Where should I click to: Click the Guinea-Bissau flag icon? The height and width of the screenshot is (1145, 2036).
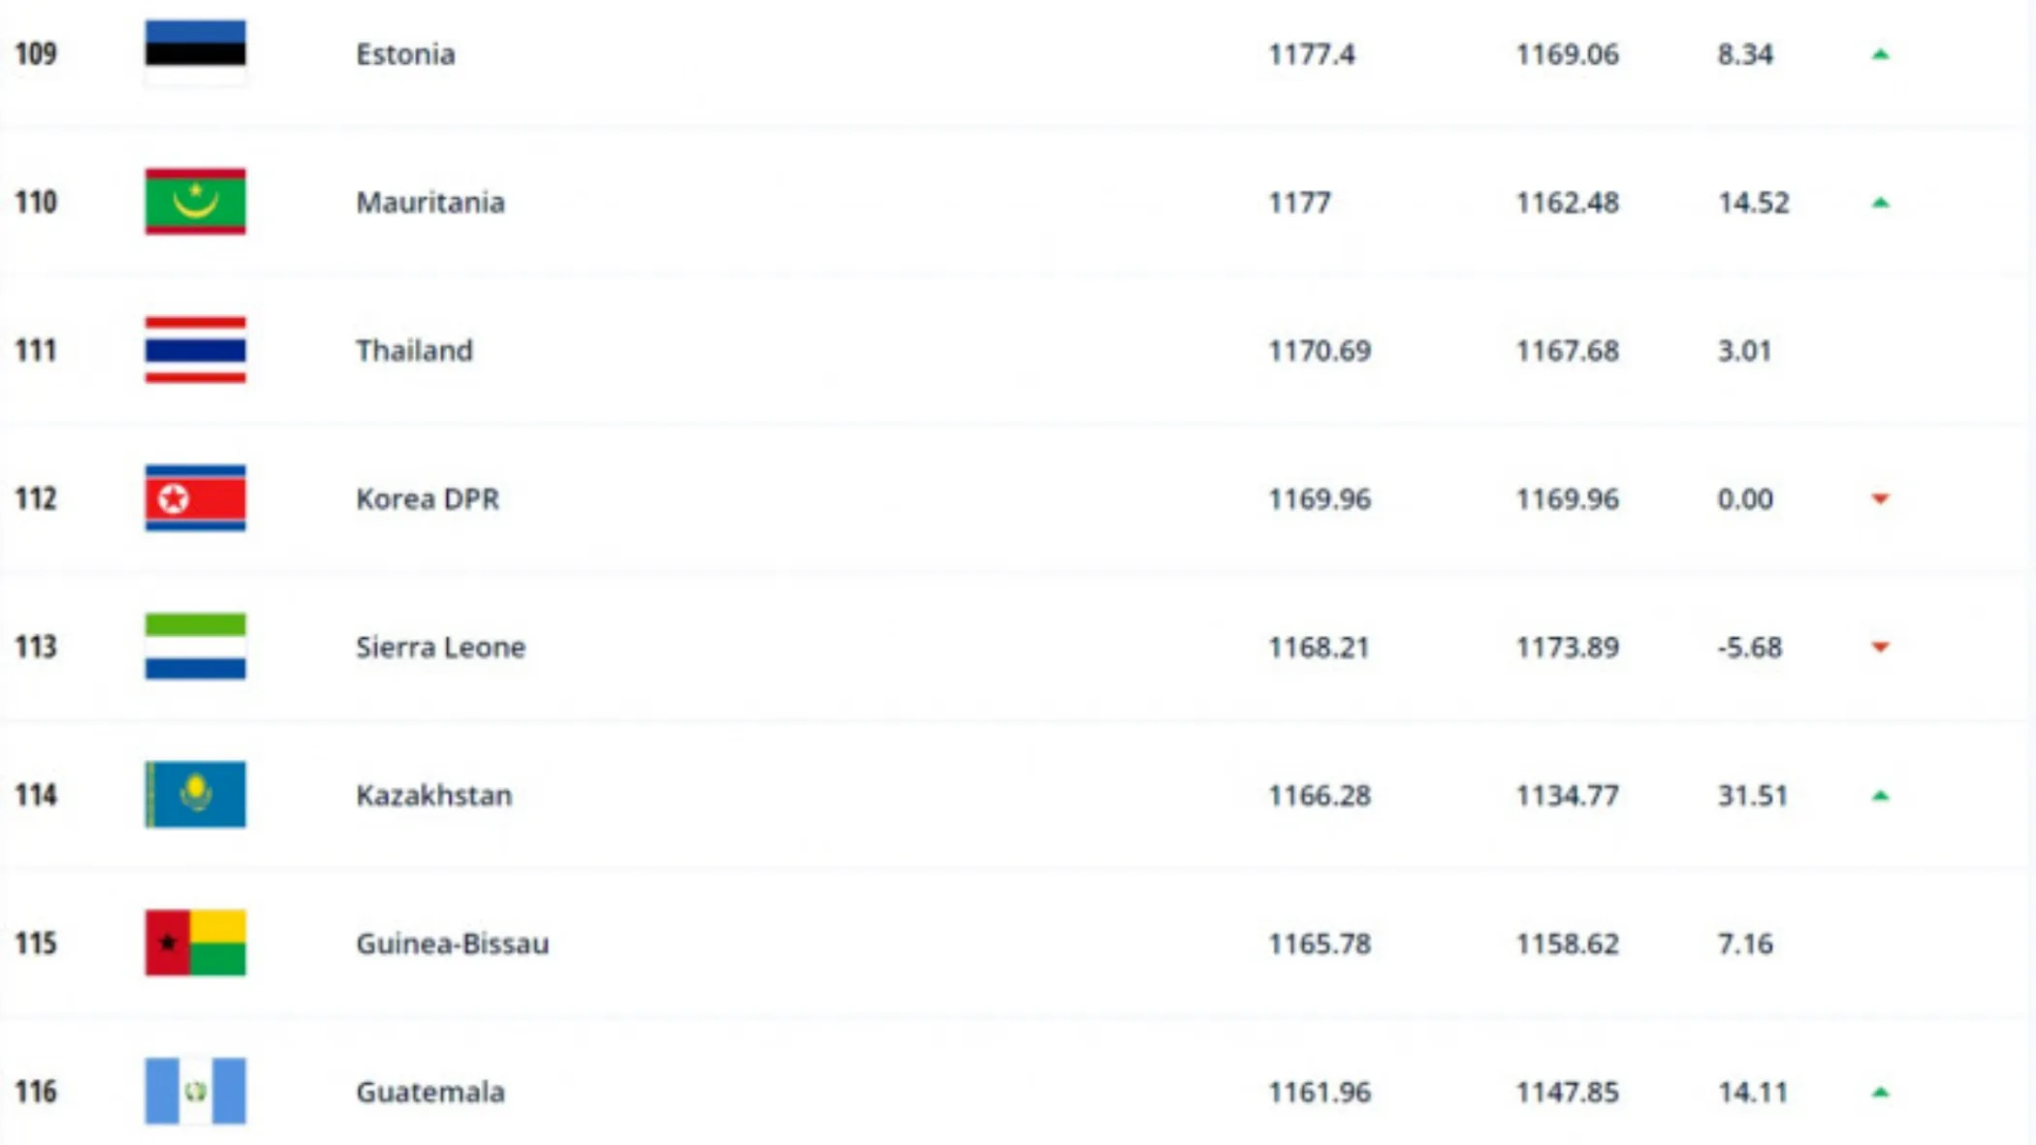tap(195, 943)
